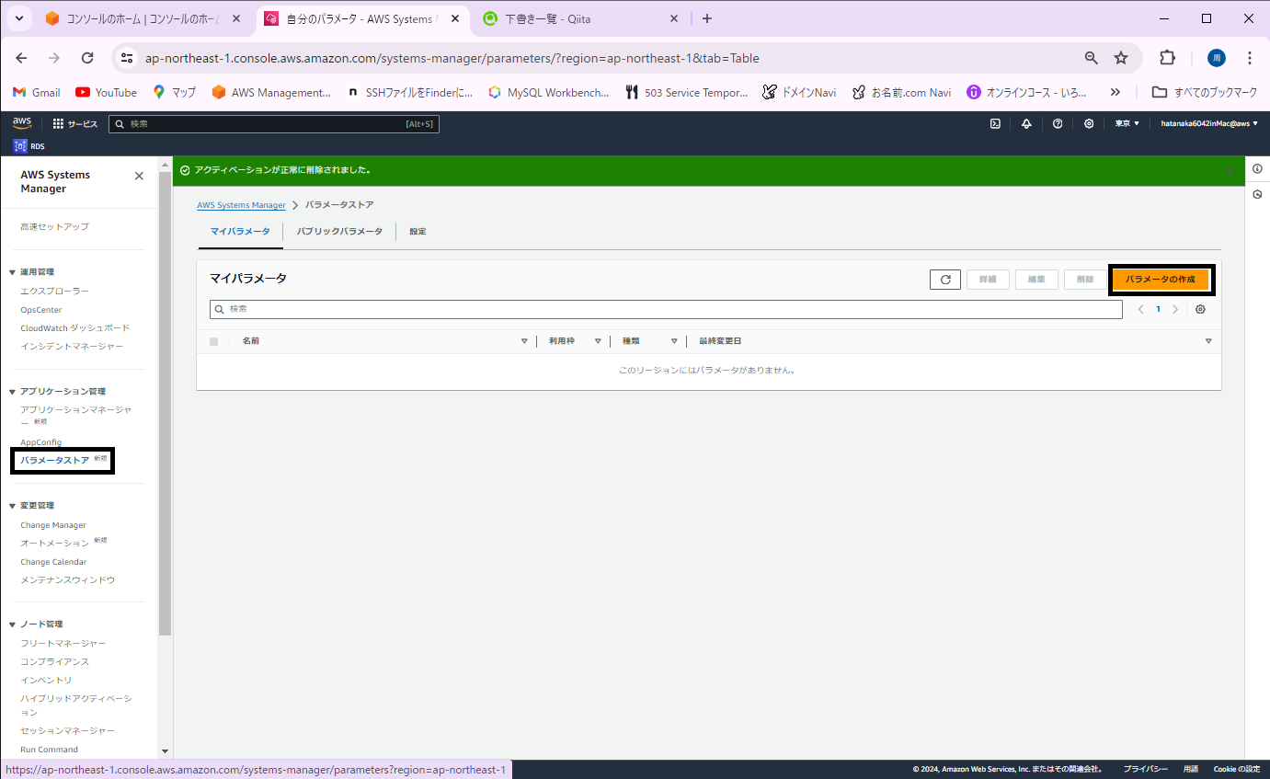The width and height of the screenshot is (1270, 779).
Task: Switch to the 設定 tab
Action: 418,232
